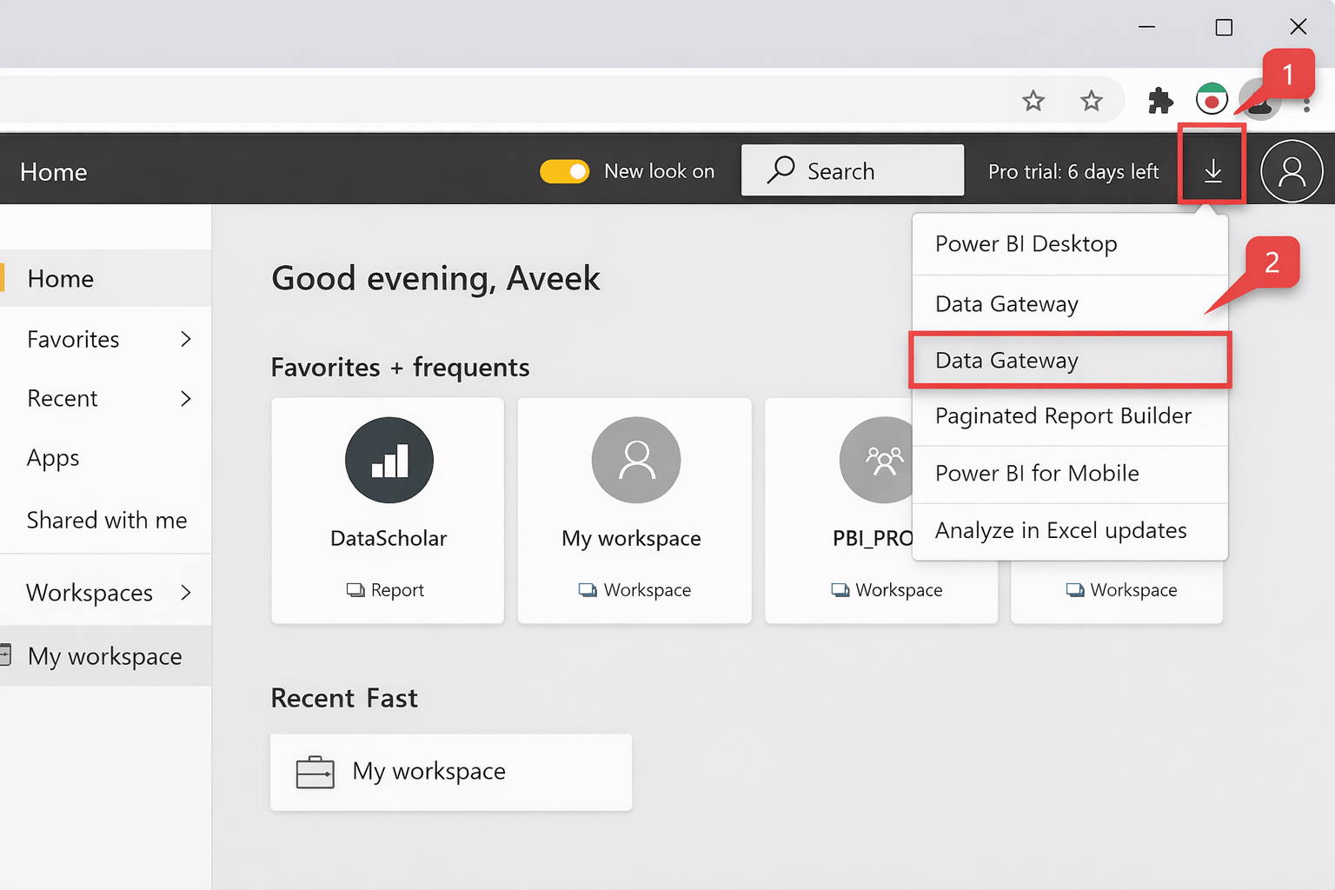Click the My workspace sidebar icon
The height and width of the screenshot is (890, 1335).
coord(5,655)
